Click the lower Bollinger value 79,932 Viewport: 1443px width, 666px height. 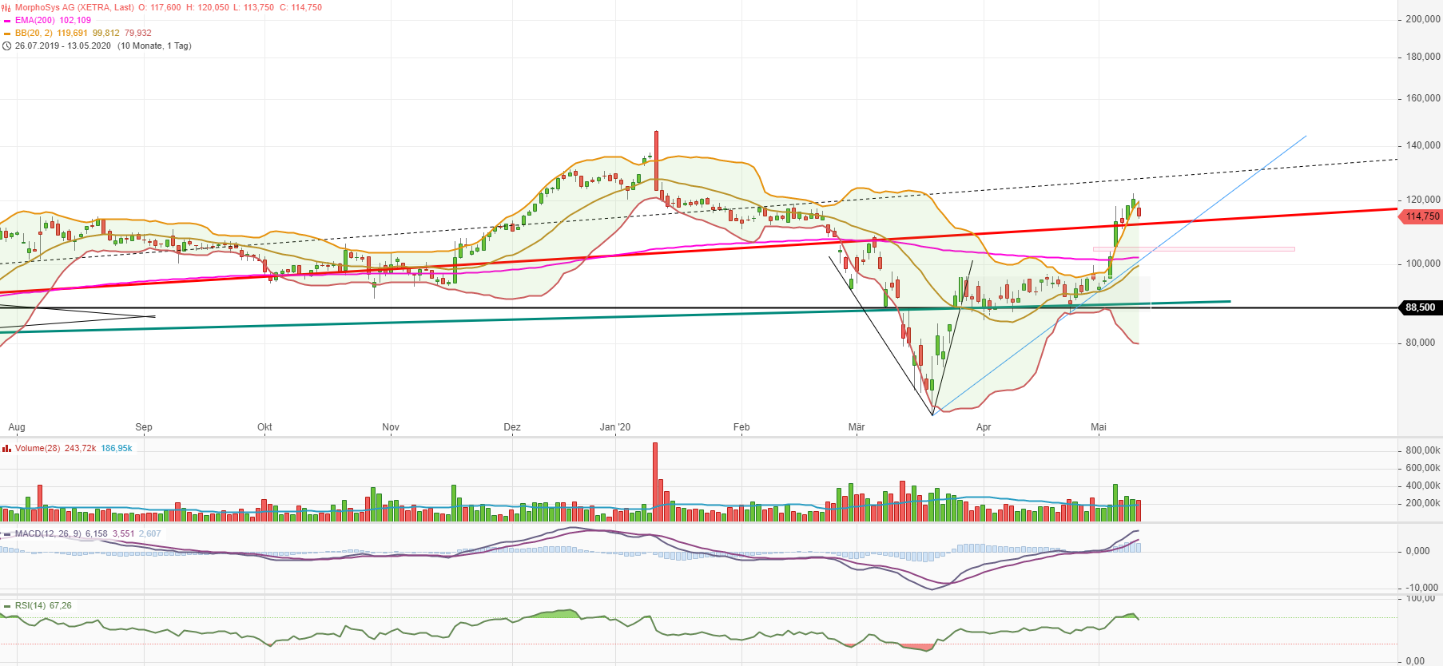tap(137, 33)
